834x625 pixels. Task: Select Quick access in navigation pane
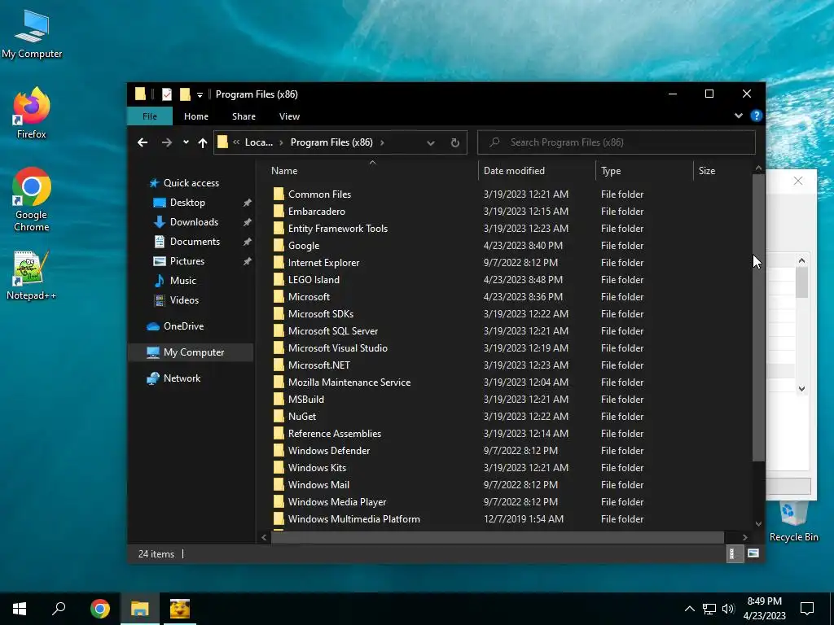tap(191, 183)
